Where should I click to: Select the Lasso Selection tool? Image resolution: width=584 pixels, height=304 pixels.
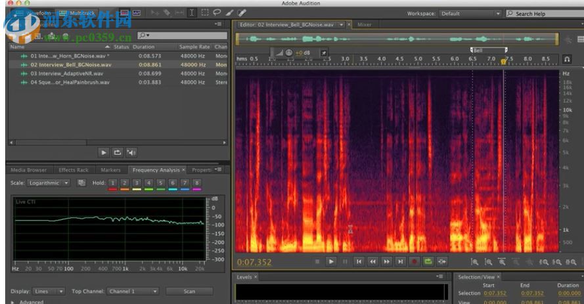(x=217, y=12)
